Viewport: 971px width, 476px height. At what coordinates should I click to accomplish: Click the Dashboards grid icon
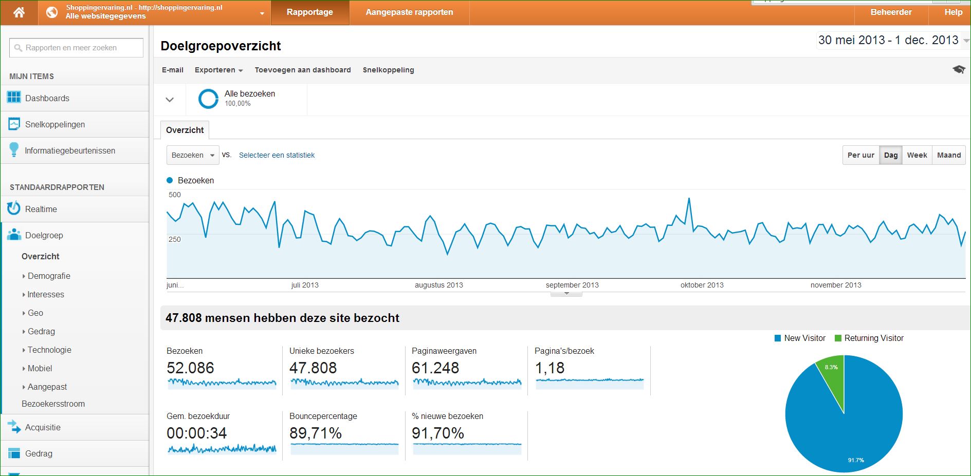14,97
